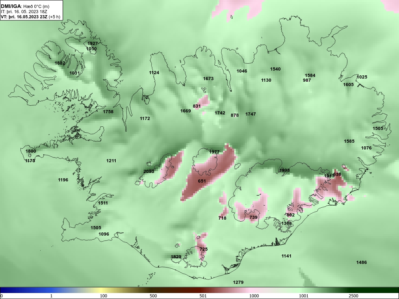Click the 2500 tick label on the color scale
This screenshot has width=399, height=299.
pos(354,296)
